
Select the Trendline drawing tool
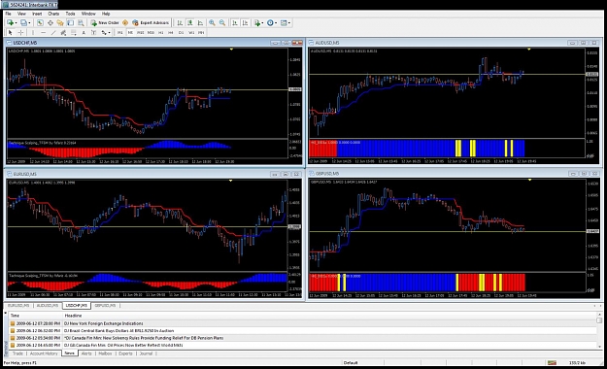[x=53, y=32]
